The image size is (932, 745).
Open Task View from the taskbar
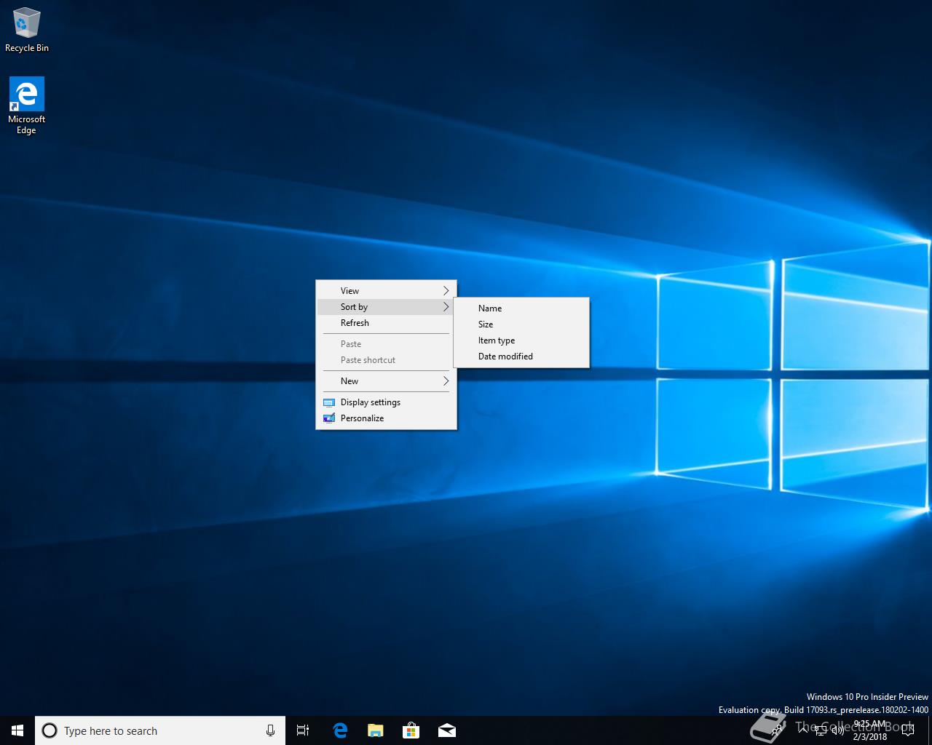pos(303,730)
